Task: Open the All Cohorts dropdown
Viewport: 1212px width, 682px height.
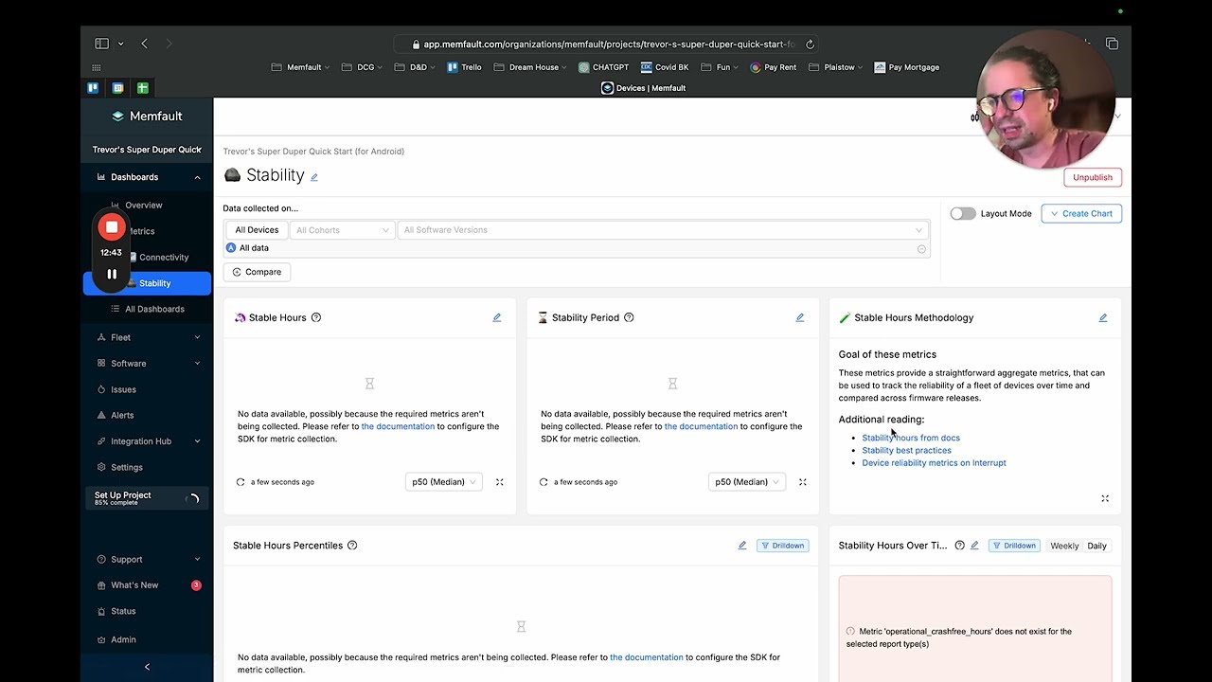Action: click(342, 230)
